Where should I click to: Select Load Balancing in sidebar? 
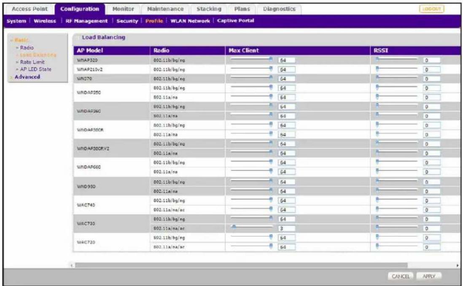coord(38,55)
